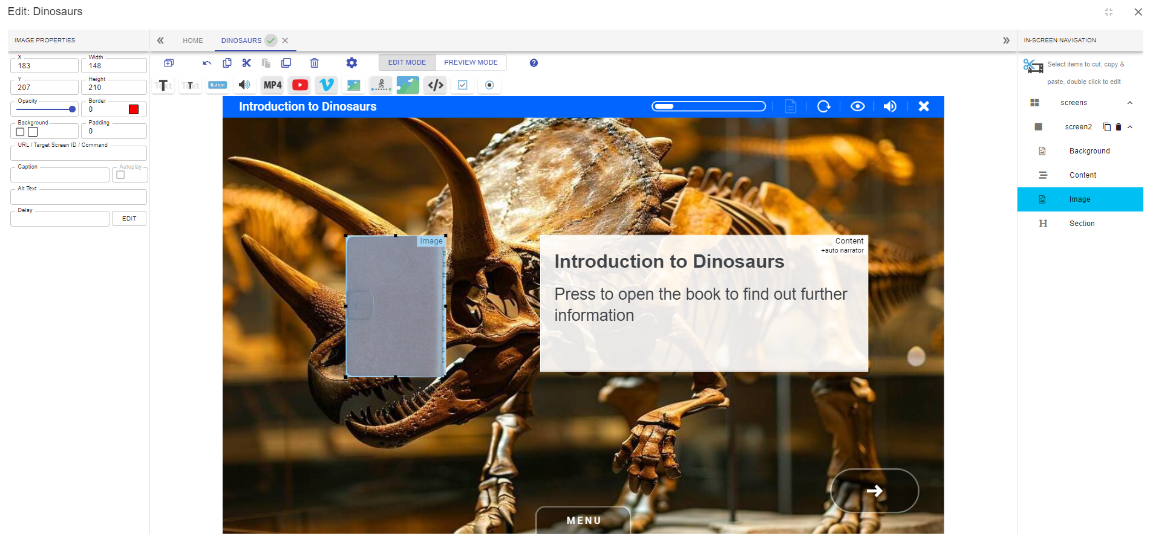Click the Edit button beside Delay
Image resolution: width=1153 pixels, height=539 pixels.
coord(129,218)
